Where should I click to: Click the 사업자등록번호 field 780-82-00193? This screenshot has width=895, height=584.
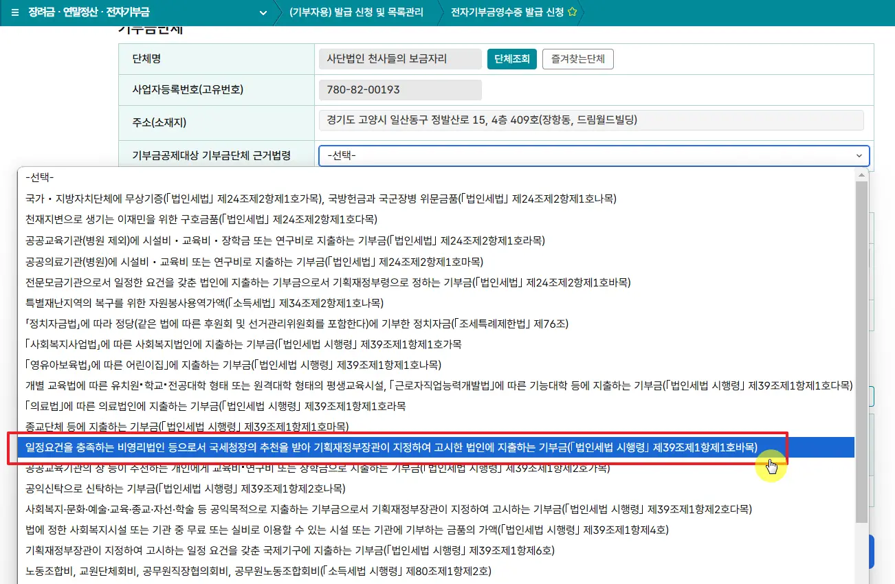click(x=400, y=90)
